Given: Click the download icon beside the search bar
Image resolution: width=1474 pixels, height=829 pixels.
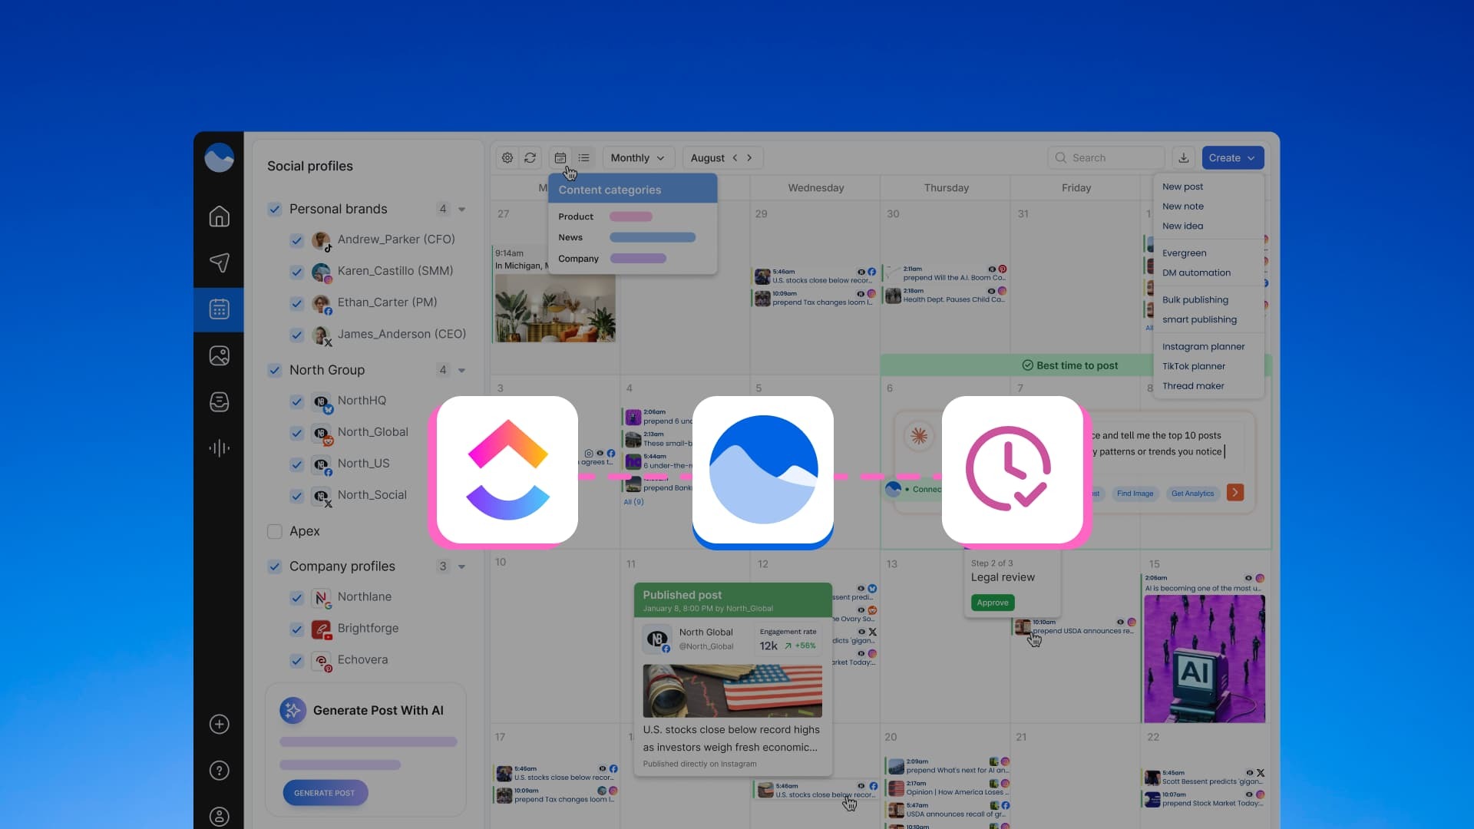Looking at the screenshot, I should pyautogui.click(x=1183, y=157).
